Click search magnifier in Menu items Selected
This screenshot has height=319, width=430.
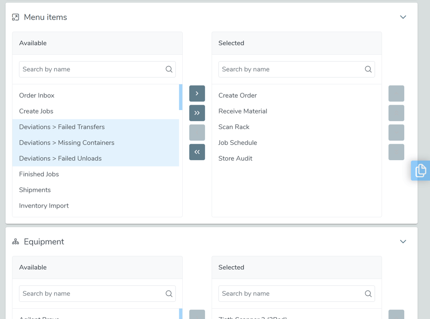pos(368,69)
